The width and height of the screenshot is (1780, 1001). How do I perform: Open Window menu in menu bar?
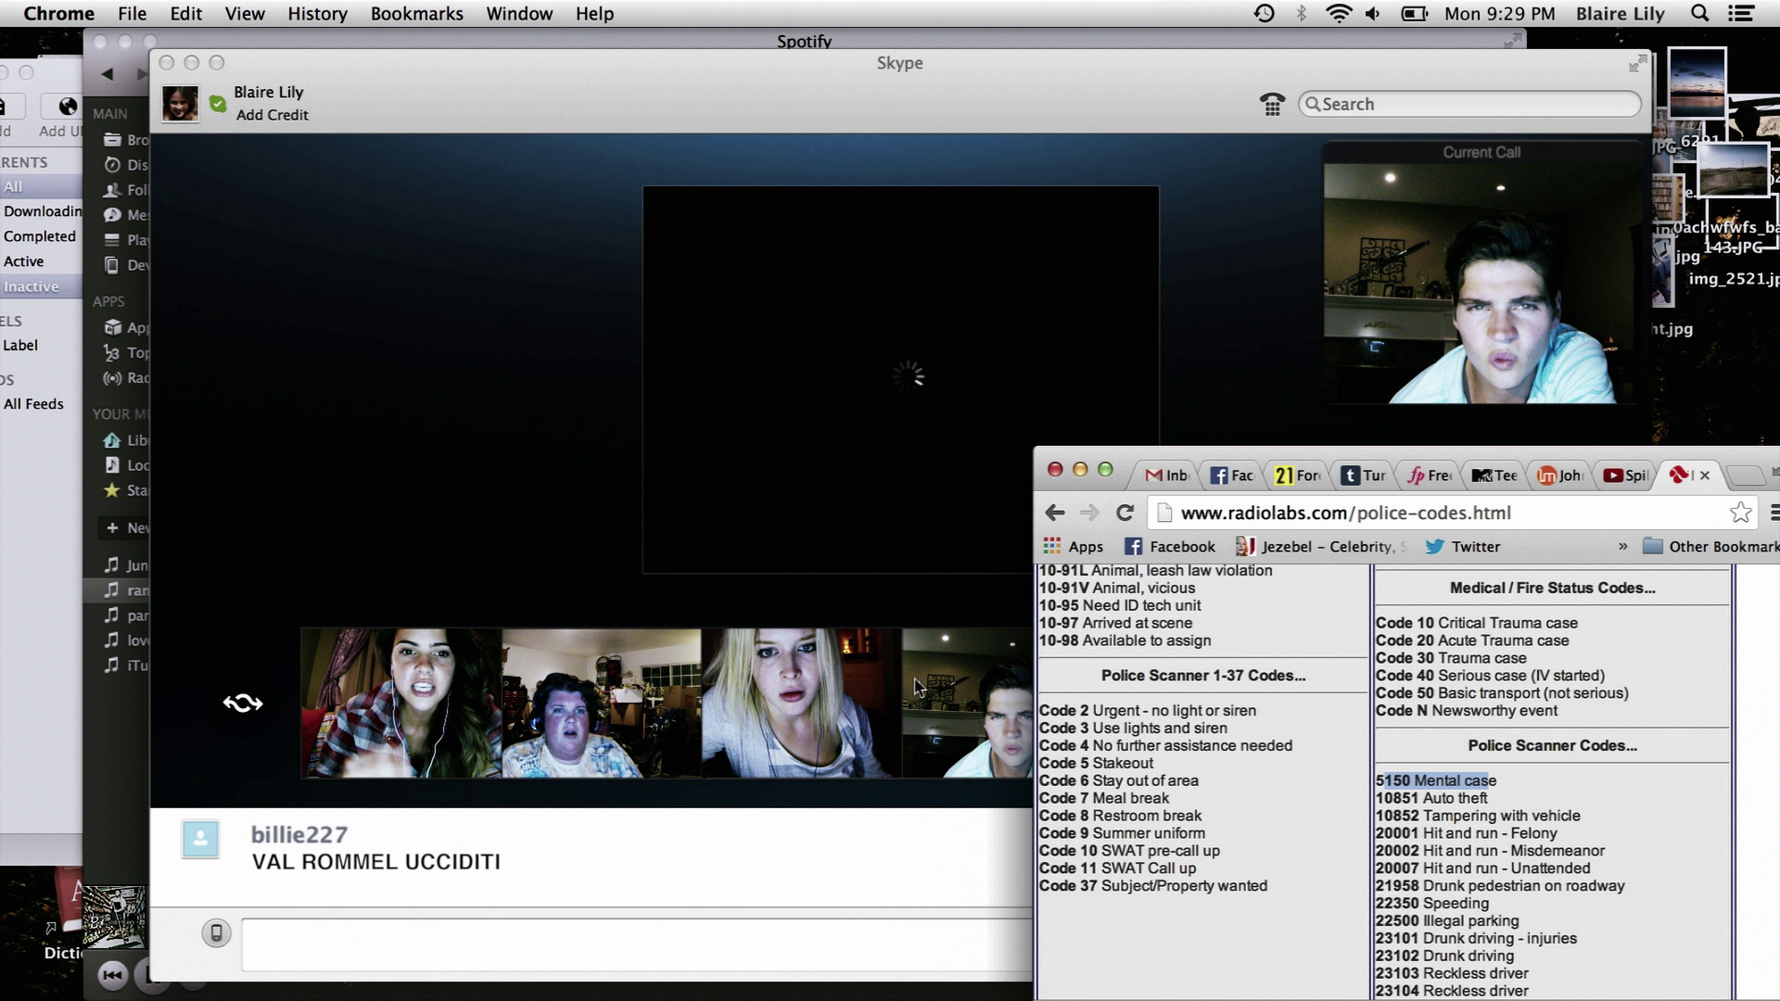519,14
